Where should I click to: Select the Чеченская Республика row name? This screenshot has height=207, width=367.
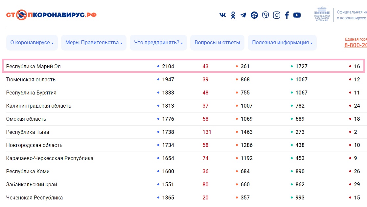tap(34, 197)
